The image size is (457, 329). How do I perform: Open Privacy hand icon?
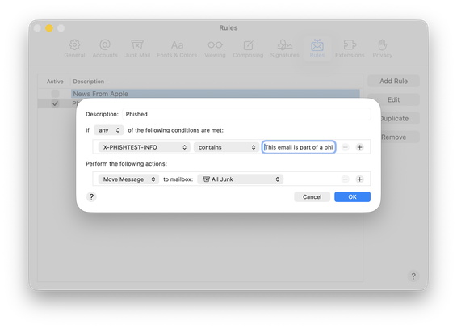point(383,45)
